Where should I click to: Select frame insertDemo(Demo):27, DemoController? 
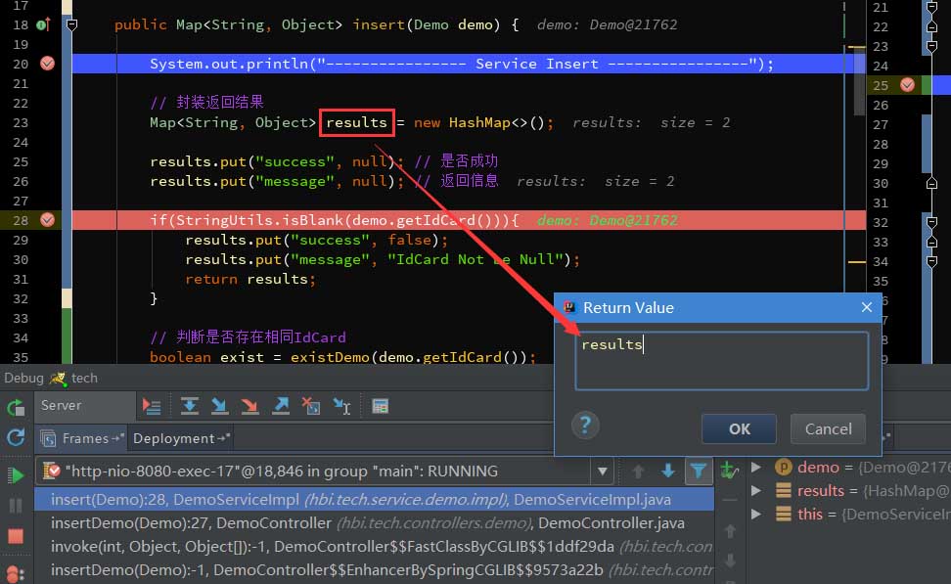click(374, 522)
